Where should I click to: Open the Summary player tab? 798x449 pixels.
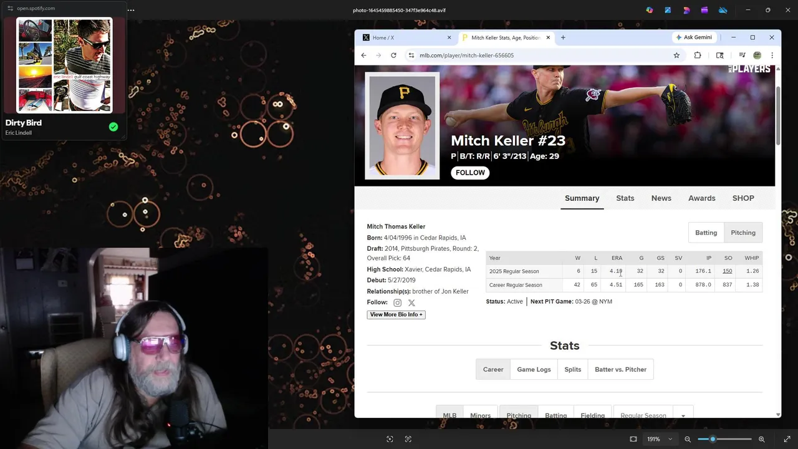click(x=582, y=198)
